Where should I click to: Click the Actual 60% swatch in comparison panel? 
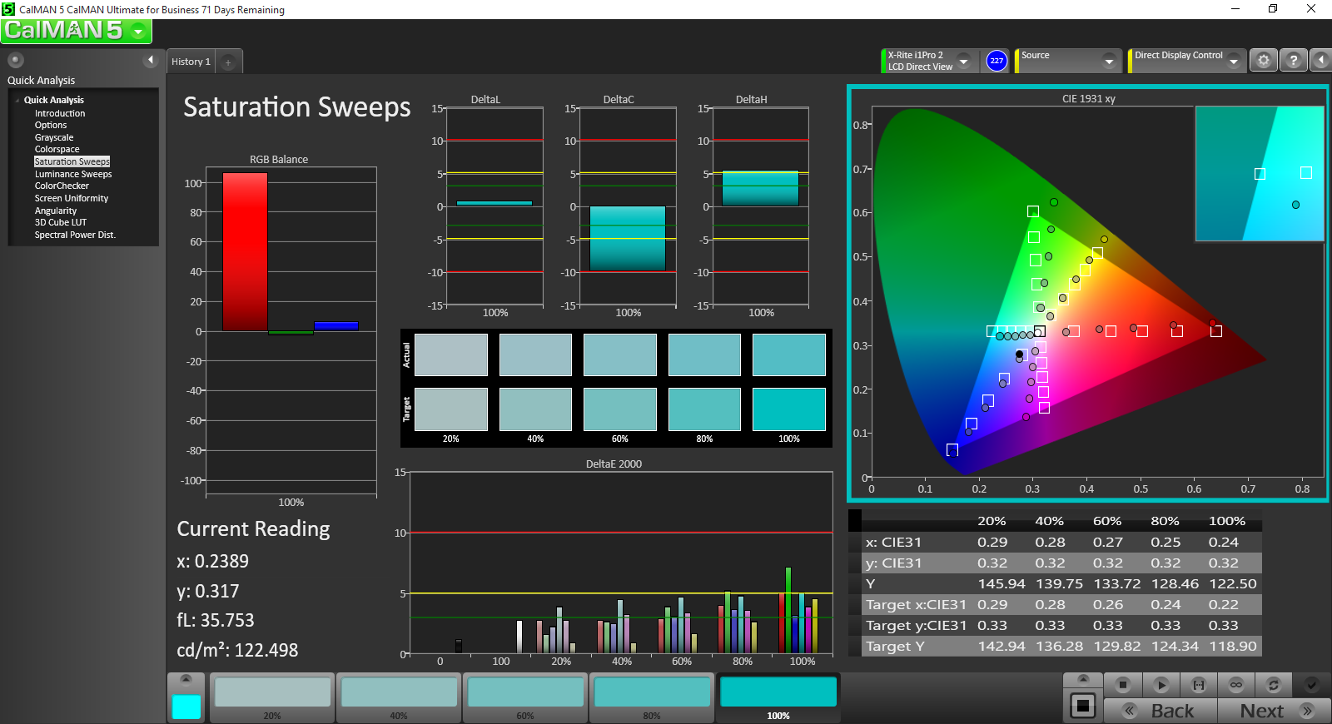[x=620, y=355]
